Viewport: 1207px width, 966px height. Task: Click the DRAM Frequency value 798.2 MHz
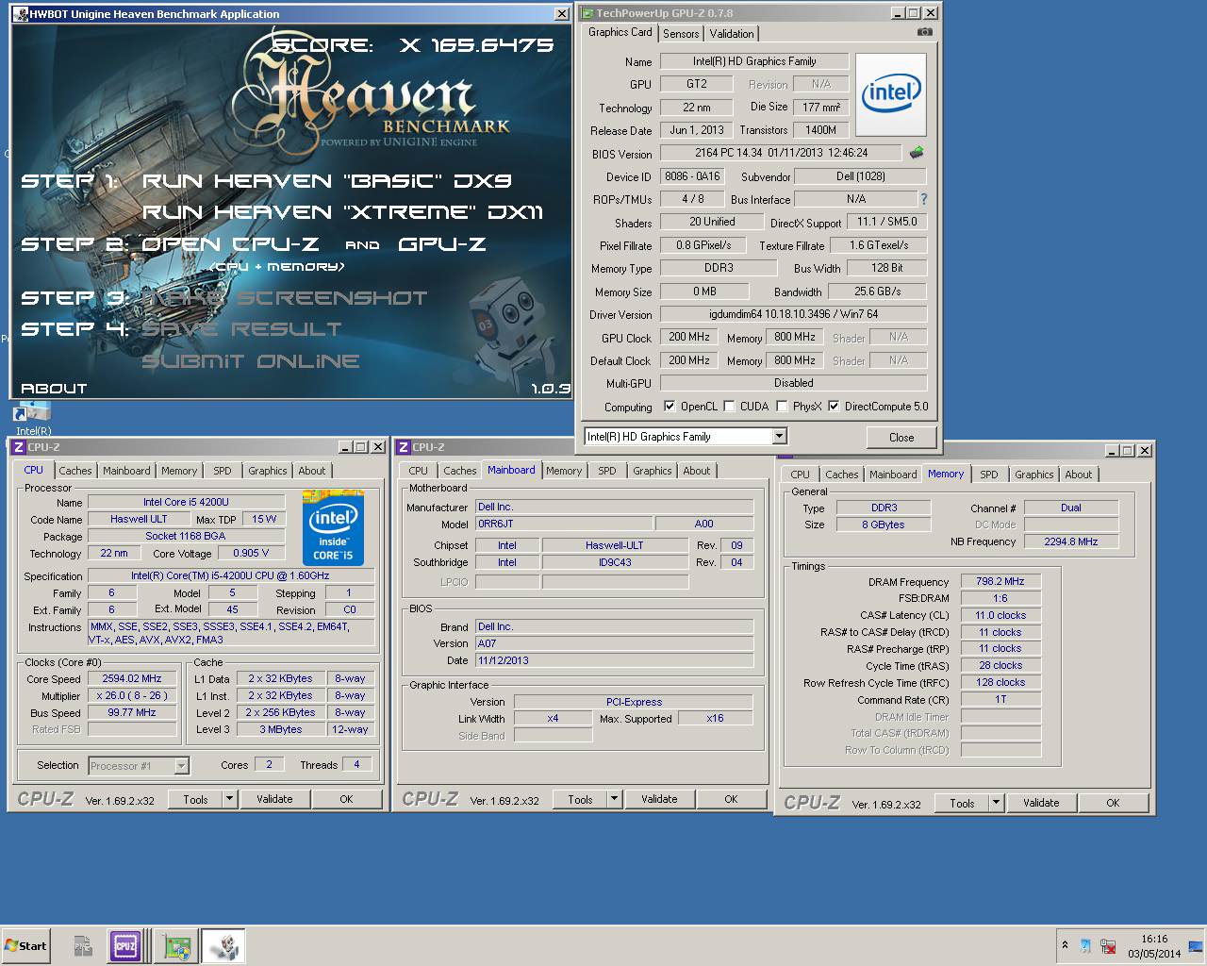point(1000,581)
